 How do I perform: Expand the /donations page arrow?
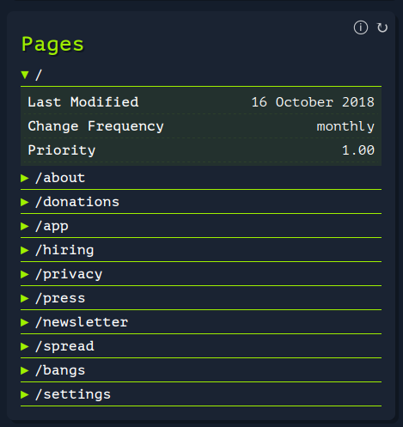coord(25,202)
